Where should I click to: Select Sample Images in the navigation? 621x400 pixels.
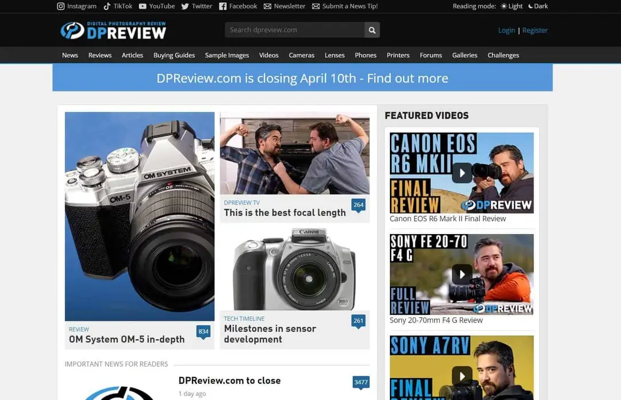(x=227, y=55)
